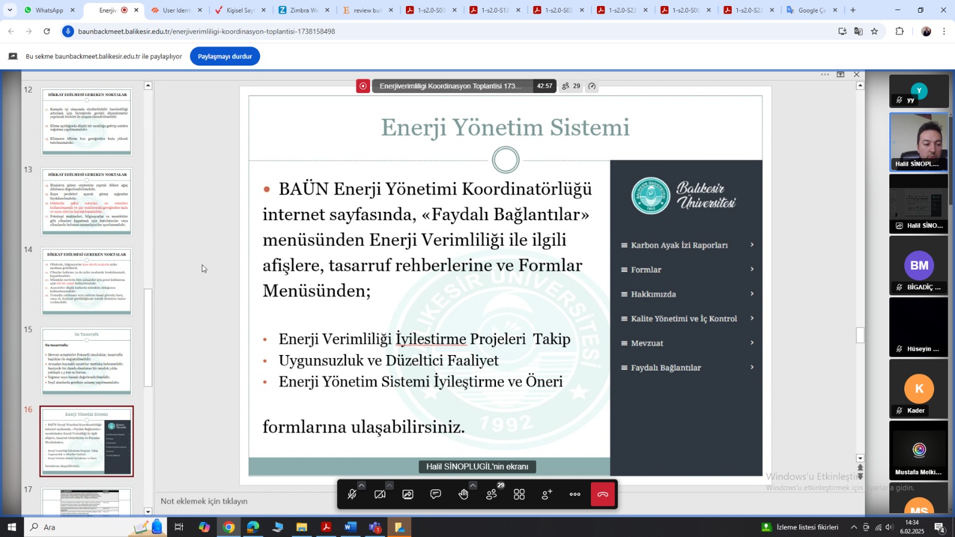Image resolution: width=955 pixels, height=537 pixels.
Task: Switch to Zimbra browser tab
Action: tap(303, 10)
